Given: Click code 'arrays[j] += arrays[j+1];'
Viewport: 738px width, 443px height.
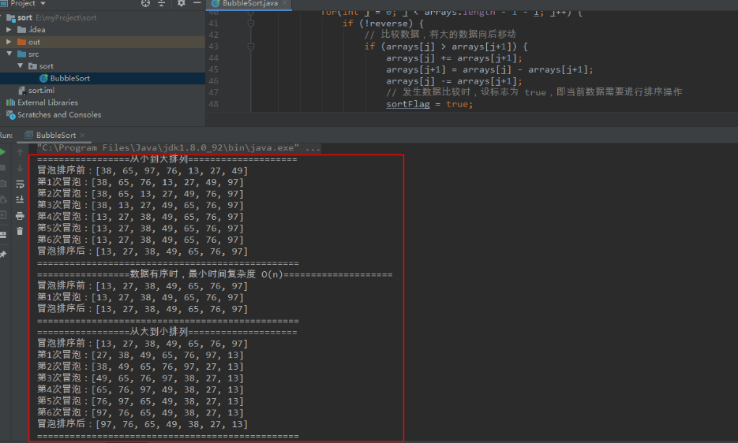Looking at the screenshot, I should coord(454,58).
